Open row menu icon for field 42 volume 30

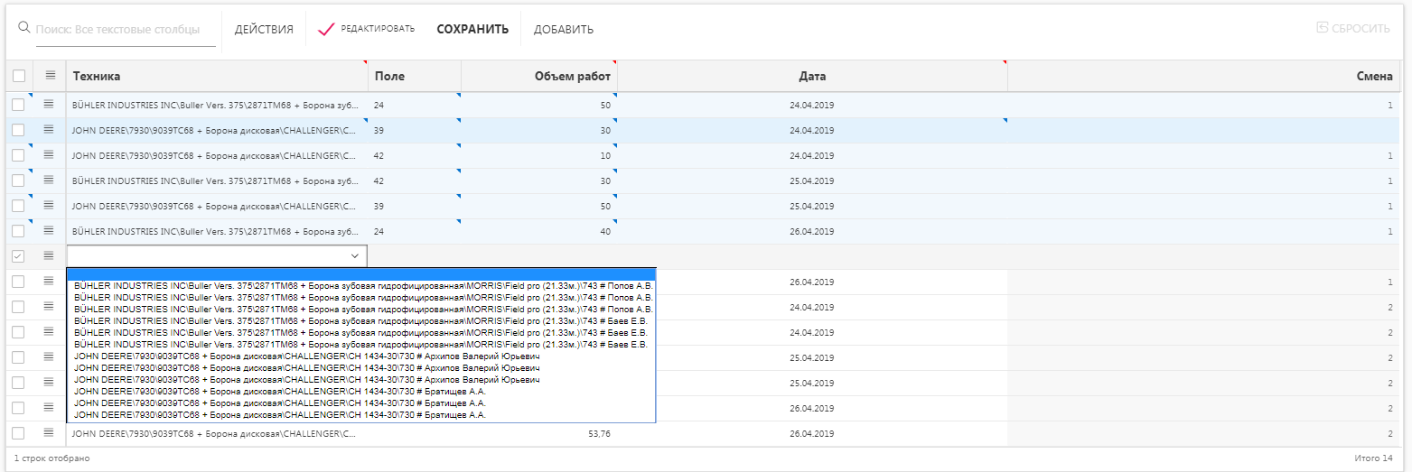49,180
